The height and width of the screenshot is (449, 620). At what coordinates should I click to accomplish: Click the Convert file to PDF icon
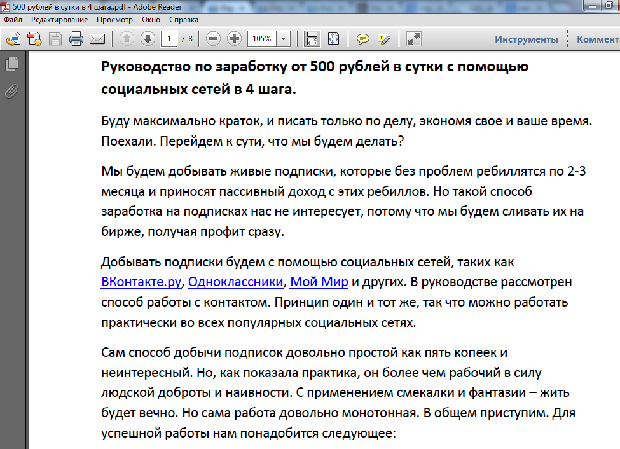point(34,39)
